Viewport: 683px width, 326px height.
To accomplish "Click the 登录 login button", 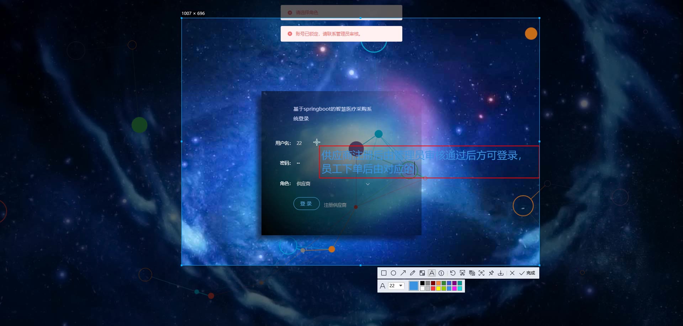I will [x=306, y=204].
